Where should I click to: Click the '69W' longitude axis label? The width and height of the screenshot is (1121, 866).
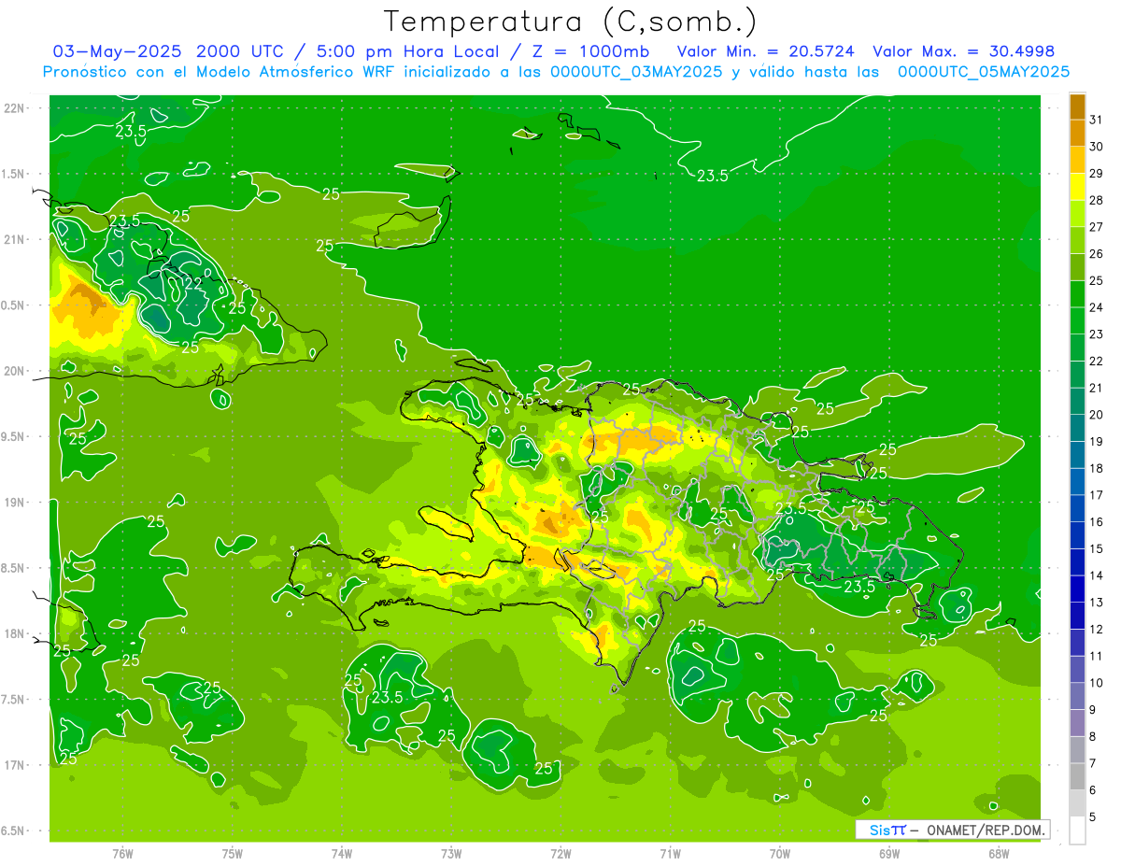pos(888,853)
